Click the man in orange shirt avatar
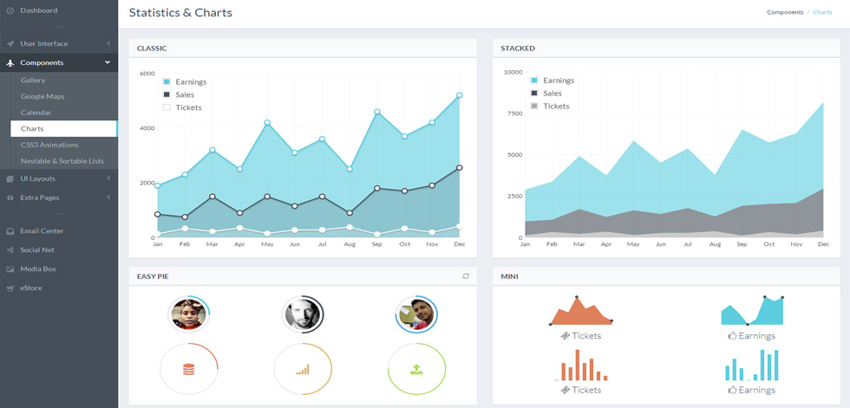This screenshot has height=408, width=850. pos(416,314)
